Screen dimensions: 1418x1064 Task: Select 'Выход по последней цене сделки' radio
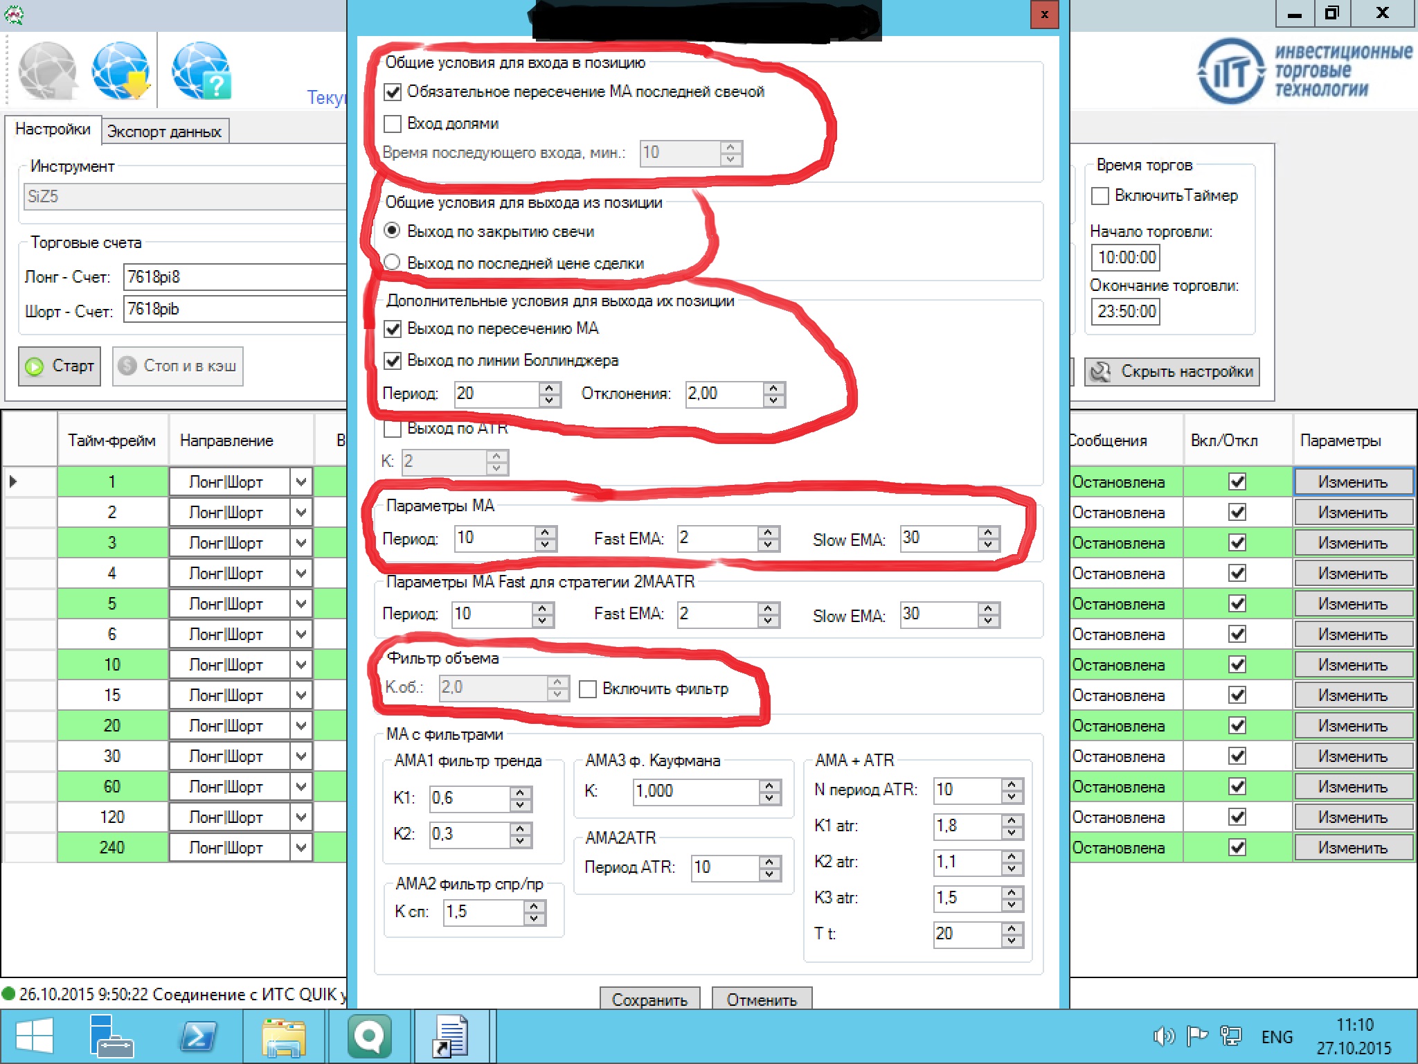pos(393,263)
